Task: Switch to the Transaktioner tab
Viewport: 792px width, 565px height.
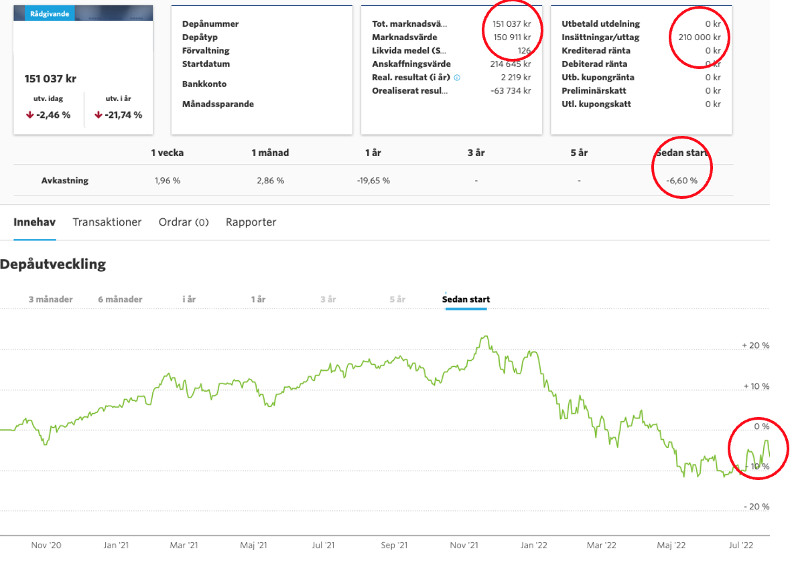Action: (x=107, y=222)
